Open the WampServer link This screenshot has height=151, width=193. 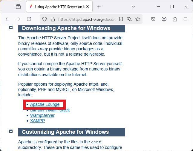point(42,116)
